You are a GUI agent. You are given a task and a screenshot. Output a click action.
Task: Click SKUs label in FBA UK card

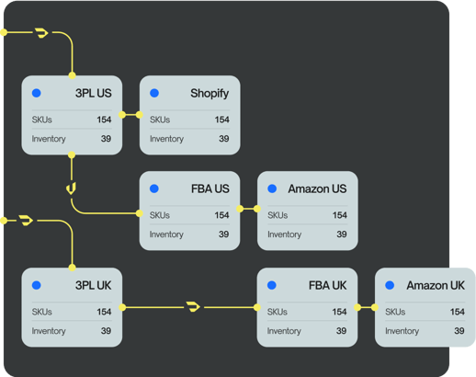[x=278, y=312]
